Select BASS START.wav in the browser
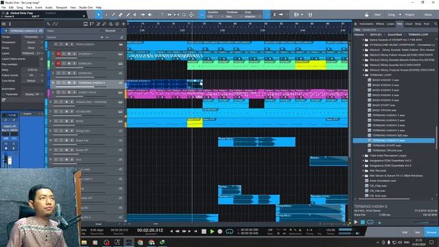This screenshot has width=439, height=247. tap(384, 105)
